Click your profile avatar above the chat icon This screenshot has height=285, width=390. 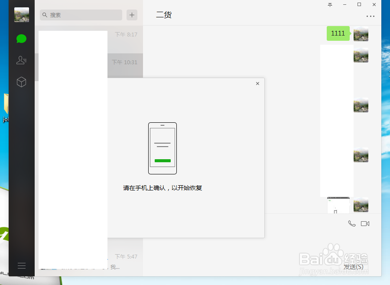tap(21, 14)
